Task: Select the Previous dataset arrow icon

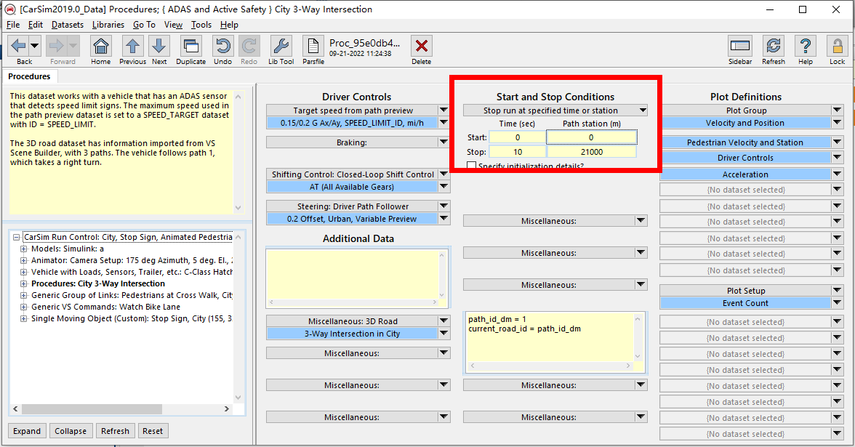Action: pos(132,46)
